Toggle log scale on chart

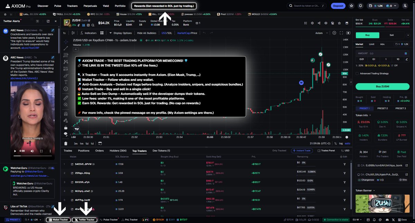pos(341,143)
